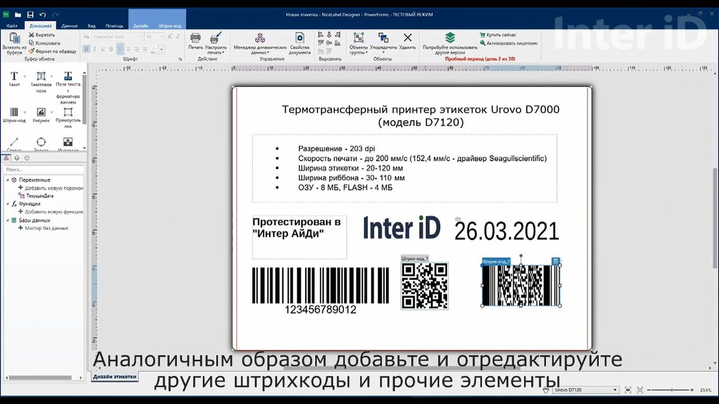This screenshot has height=404, width=719.
Task: Open the folder icon in title bar
Action: 19,14
